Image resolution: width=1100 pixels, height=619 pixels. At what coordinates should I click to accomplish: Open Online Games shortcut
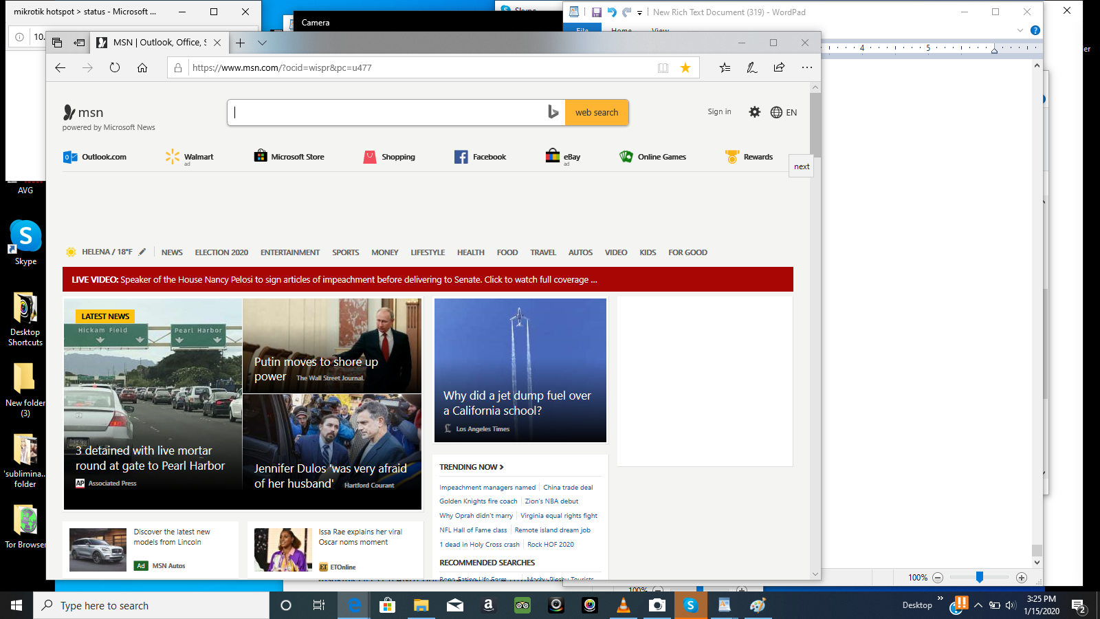pyautogui.click(x=653, y=157)
